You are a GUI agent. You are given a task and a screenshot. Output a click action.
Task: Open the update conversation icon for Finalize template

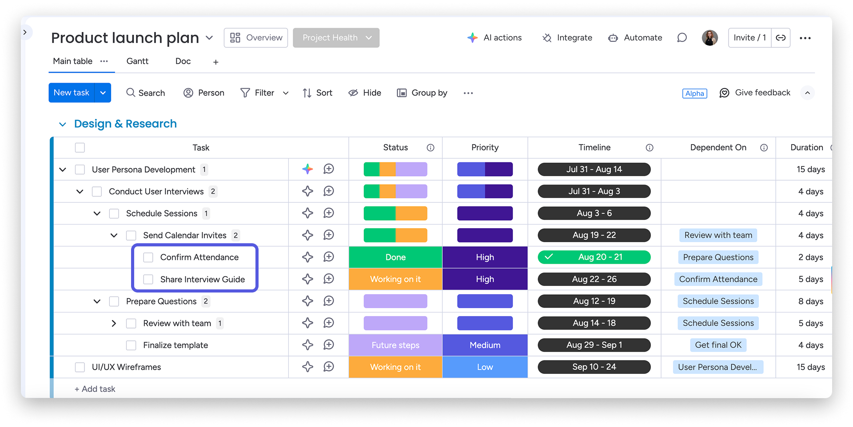[x=329, y=345]
